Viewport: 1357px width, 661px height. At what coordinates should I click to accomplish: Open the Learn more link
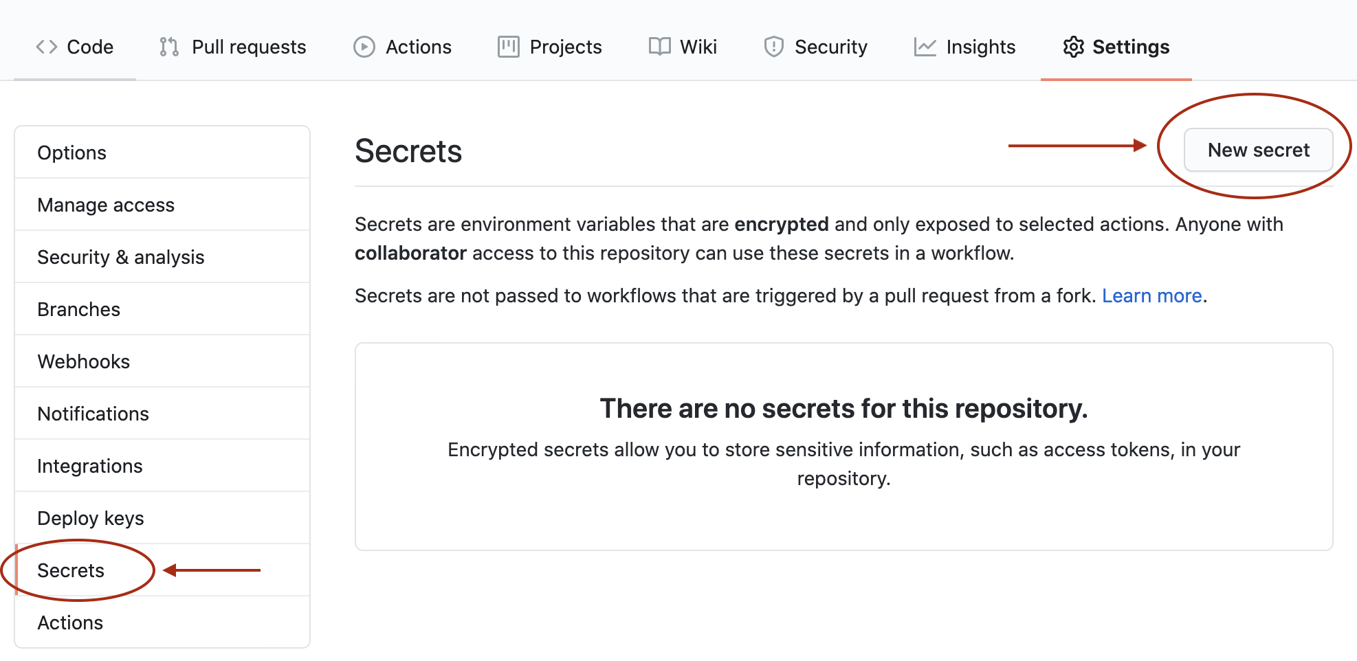[1152, 295]
